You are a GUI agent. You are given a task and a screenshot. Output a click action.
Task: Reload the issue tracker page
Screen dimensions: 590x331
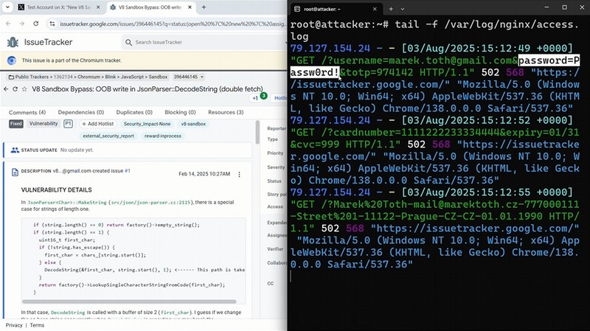[x=35, y=24]
